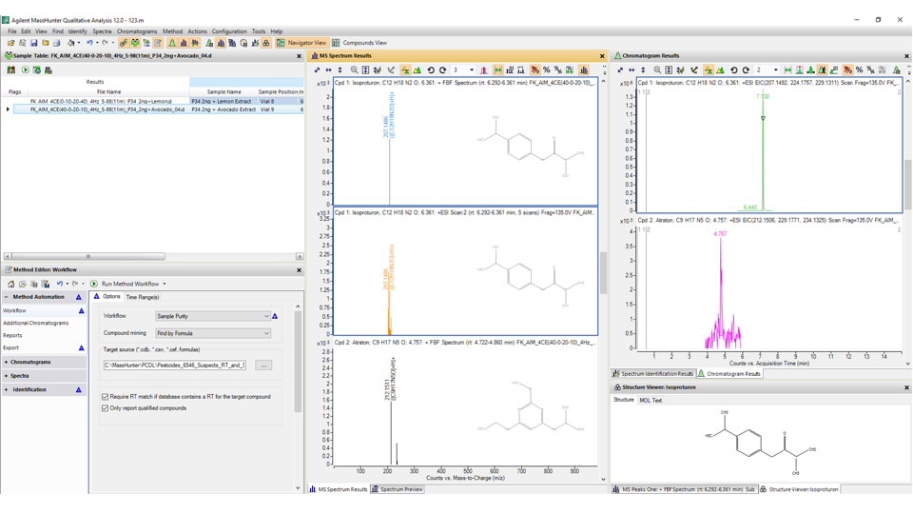Screen dimensions: 913x514
Task: Uncheck Require RT match checkbox
Action: click(106, 396)
